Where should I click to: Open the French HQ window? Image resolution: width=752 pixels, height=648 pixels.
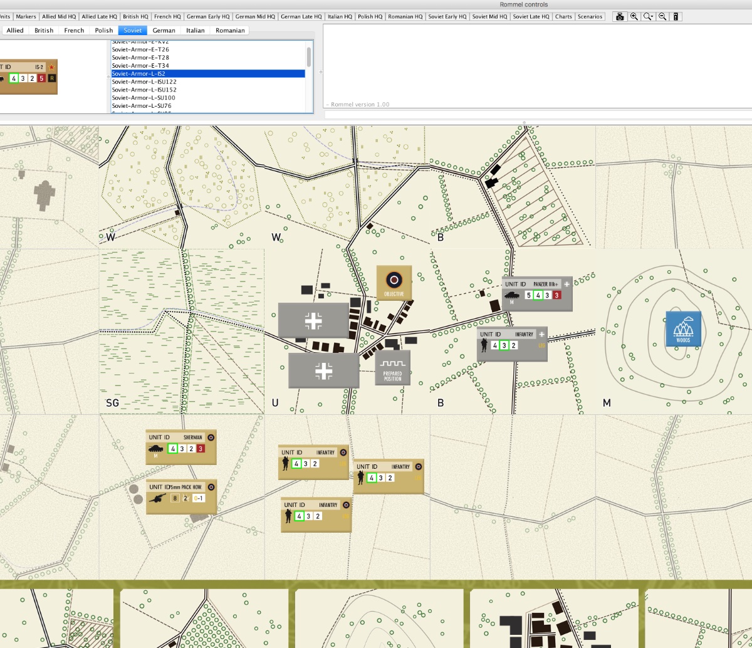167,17
